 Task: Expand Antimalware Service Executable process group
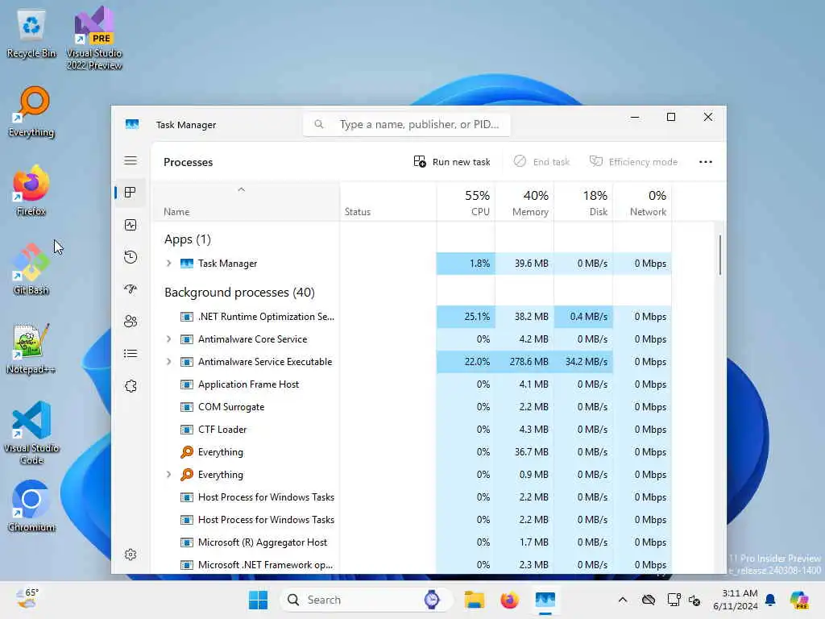click(x=169, y=362)
